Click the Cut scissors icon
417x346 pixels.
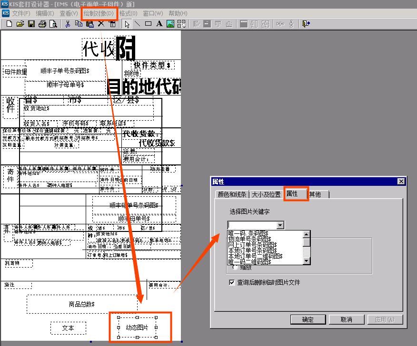point(69,23)
